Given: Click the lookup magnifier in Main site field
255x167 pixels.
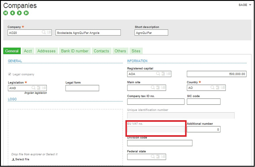Looking at the screenshot, I should tap(153, 88).
